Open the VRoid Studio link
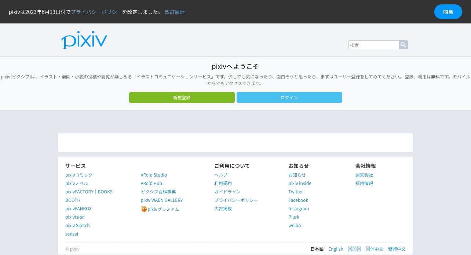This screenshot has width=471, height=255. tap(154, 175)
